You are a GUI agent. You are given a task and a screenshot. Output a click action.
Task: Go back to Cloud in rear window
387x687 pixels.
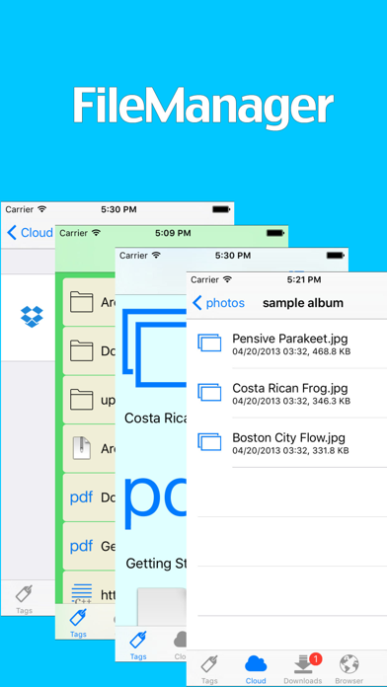(x=30, y=233)
